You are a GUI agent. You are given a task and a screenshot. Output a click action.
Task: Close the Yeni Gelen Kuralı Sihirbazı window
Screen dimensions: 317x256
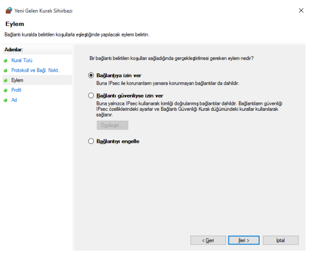pyautogui.click(x=301, y=11)
